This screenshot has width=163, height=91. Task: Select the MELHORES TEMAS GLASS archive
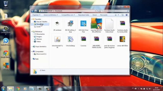point(96,39)
